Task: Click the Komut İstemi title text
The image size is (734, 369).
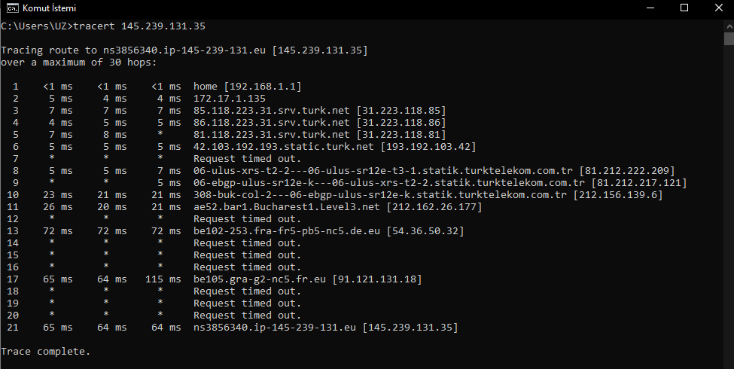Action: click(49, 8)
